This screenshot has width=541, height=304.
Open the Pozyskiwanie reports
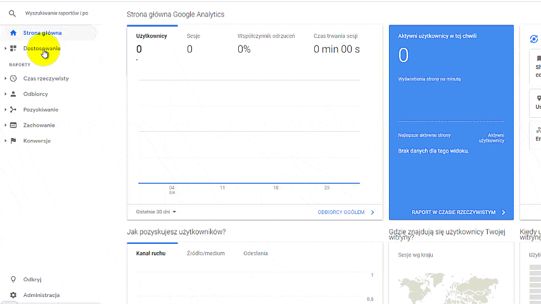click(41, 110)
